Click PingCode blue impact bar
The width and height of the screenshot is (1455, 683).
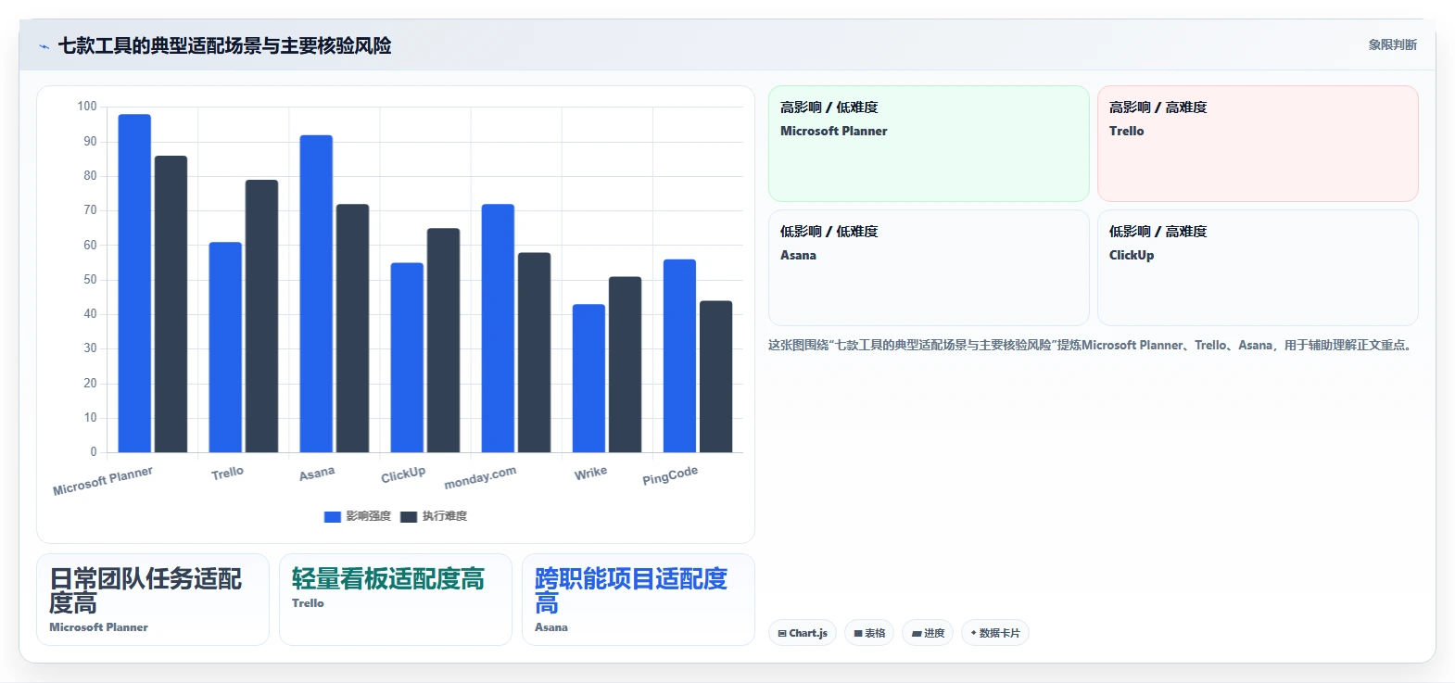tap(679, 356)
